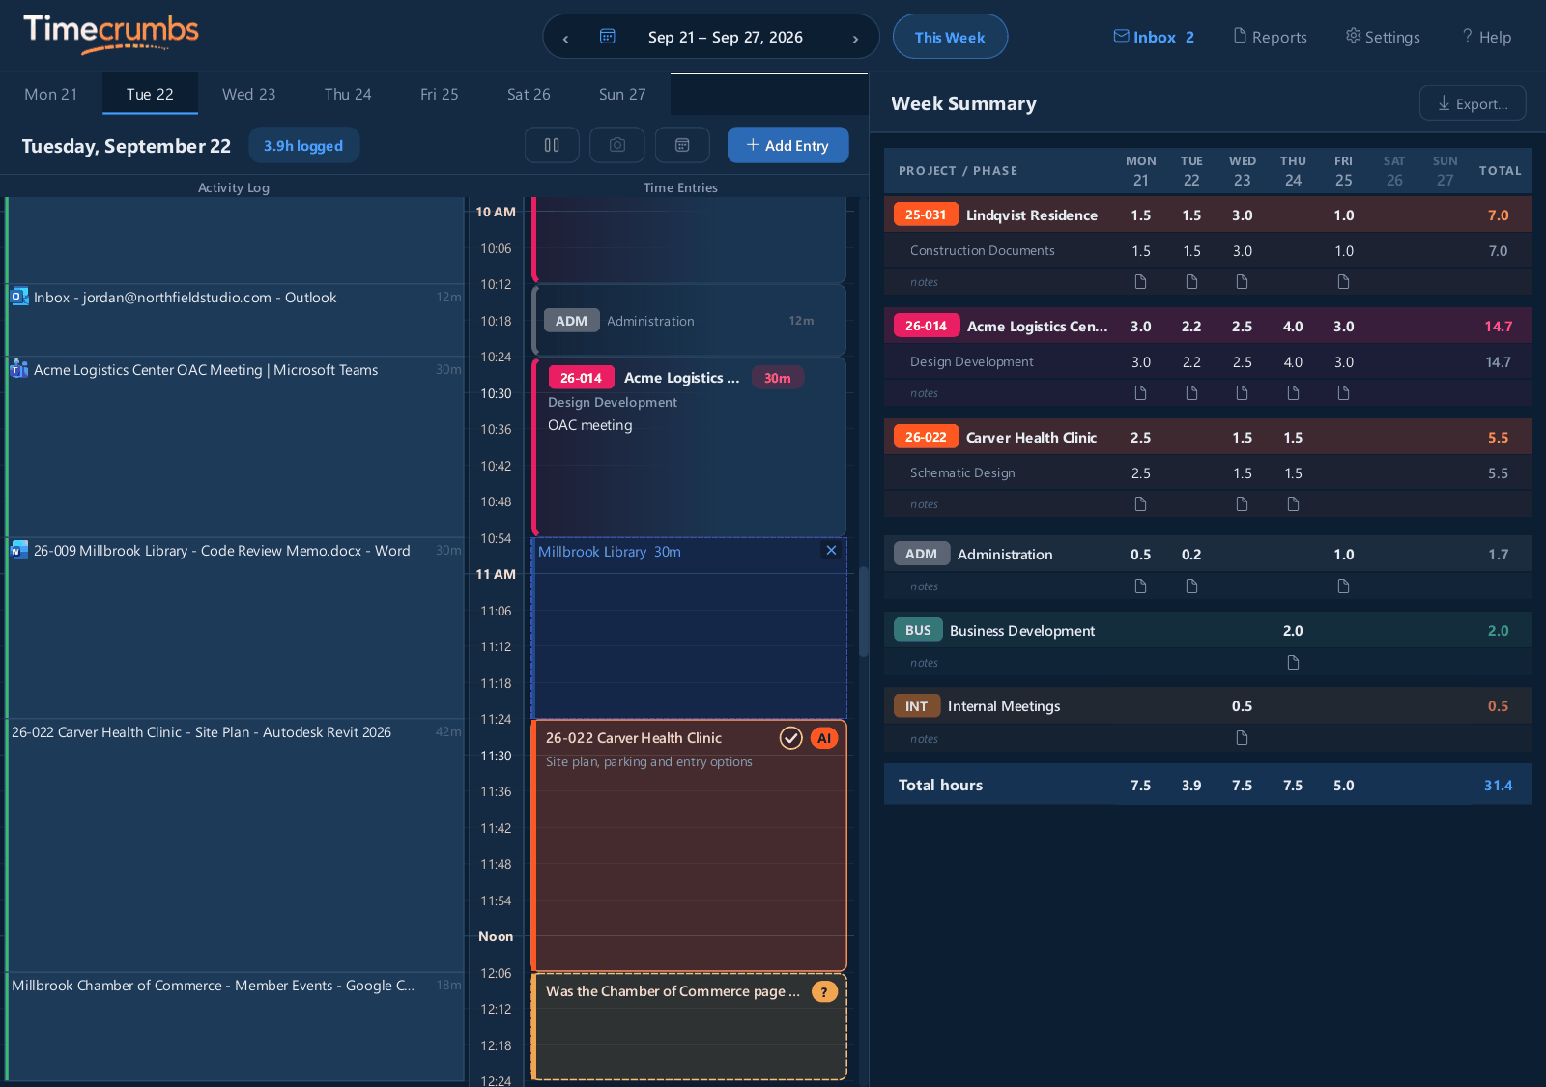The height and width of the screenshot is (1087, 1546).
Task: Select the Microsoft Teams OAC Meeting activity
Action: point(236,446)
